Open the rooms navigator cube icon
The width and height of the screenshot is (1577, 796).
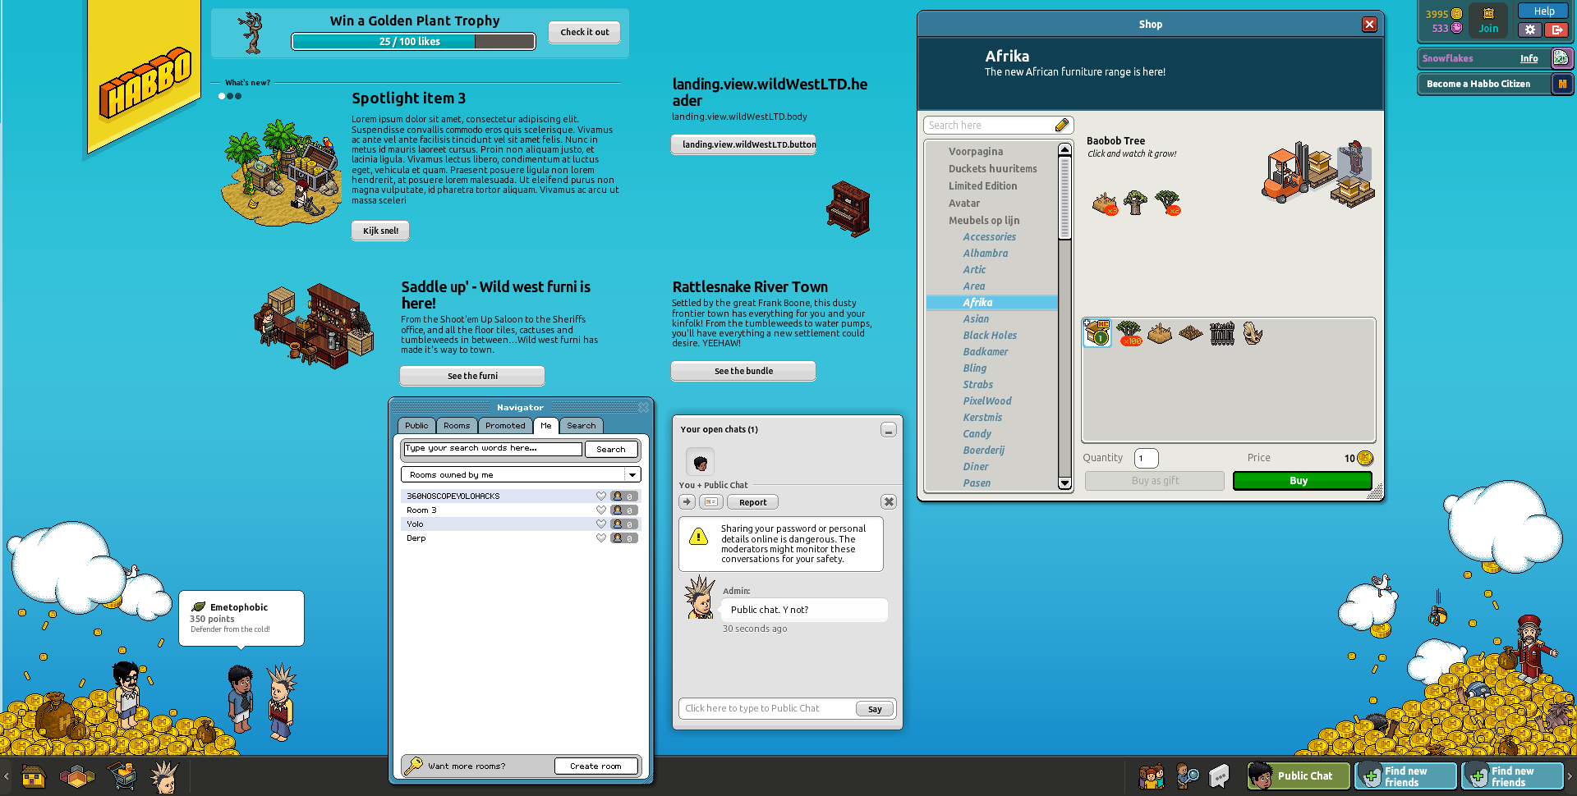pos(77,775)
